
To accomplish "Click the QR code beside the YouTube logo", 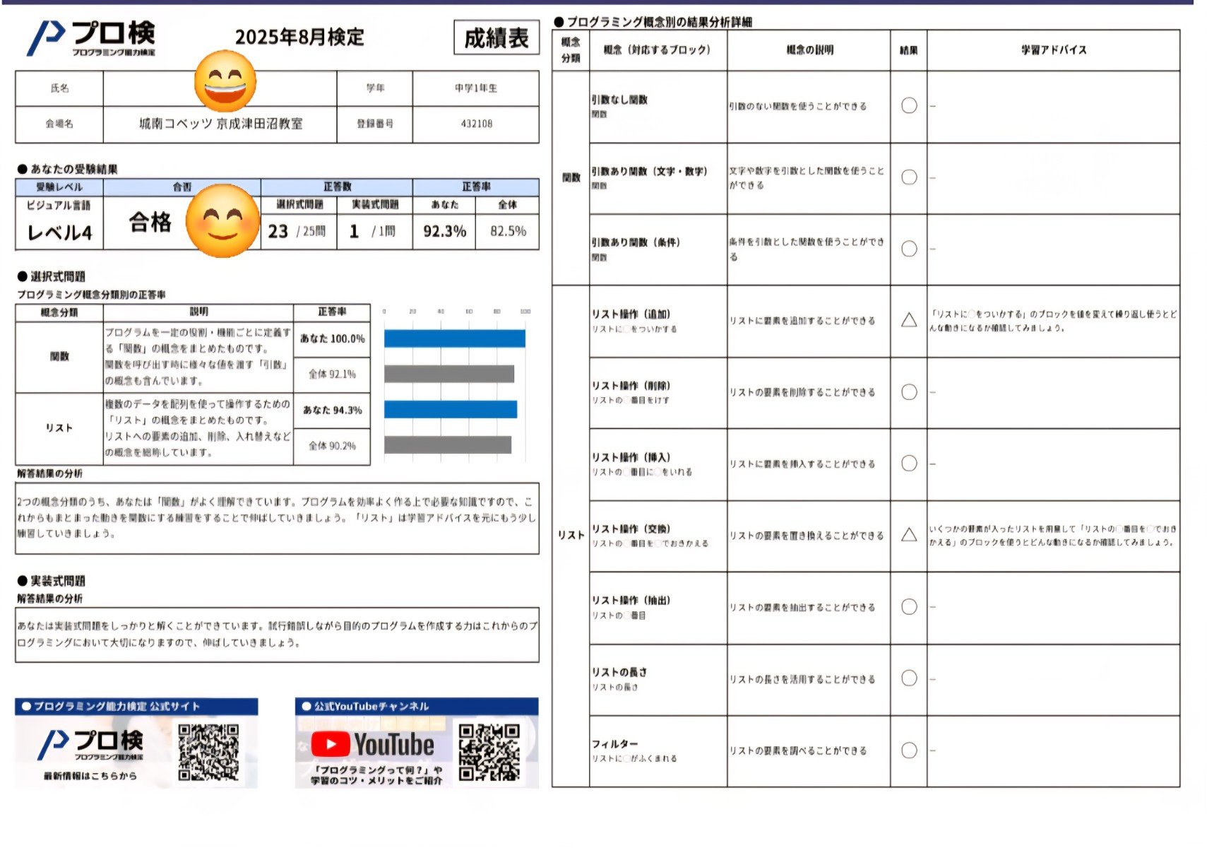I will point(489,751).
